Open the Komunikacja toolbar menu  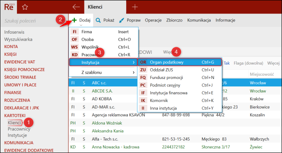point(199,20)
